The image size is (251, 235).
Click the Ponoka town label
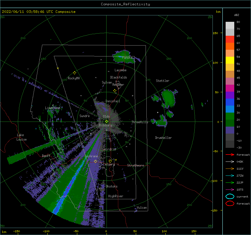(x=127, y=58)
